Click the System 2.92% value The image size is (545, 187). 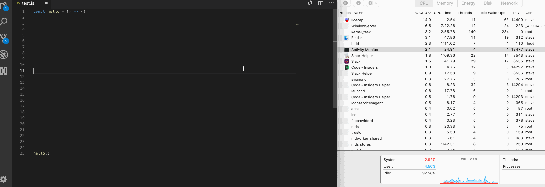[430, 160]
